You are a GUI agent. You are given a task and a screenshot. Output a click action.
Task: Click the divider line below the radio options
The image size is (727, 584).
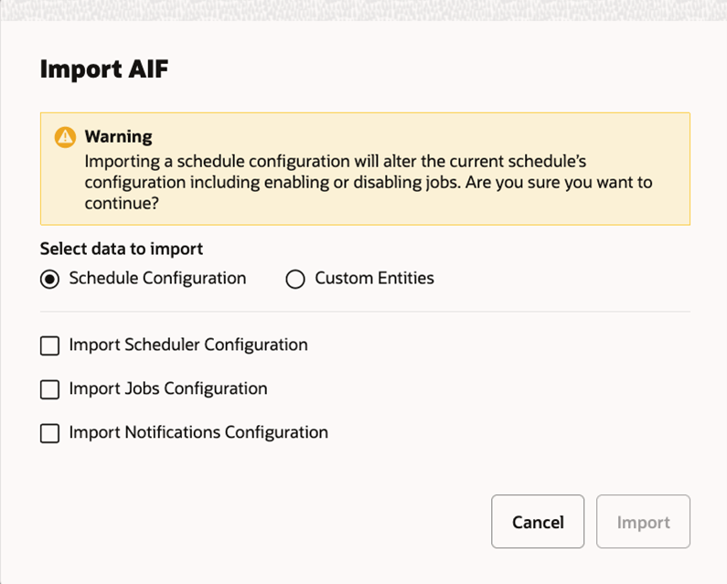pos(366,312)
